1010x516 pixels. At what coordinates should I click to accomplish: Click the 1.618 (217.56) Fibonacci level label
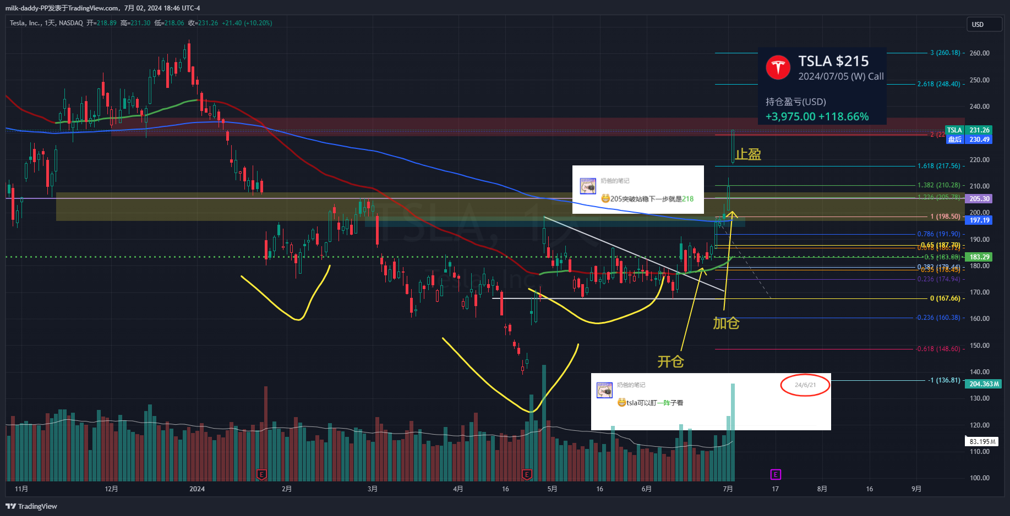(938, 166)
